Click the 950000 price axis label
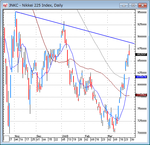The width and height of the screenshot is (150, 145). point(142,12)
